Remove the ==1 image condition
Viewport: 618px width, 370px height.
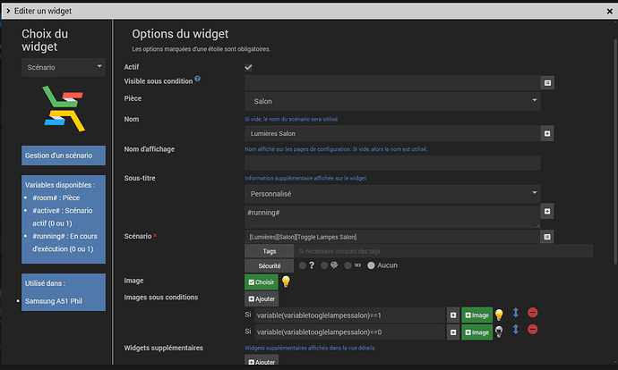click(x=533, y=314)
